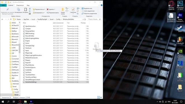Expand the Open dropdown in the ribbon
Image resolution: width=185 pixels, height=104 pixels.
pyautogui.click(x=78, y=8)
